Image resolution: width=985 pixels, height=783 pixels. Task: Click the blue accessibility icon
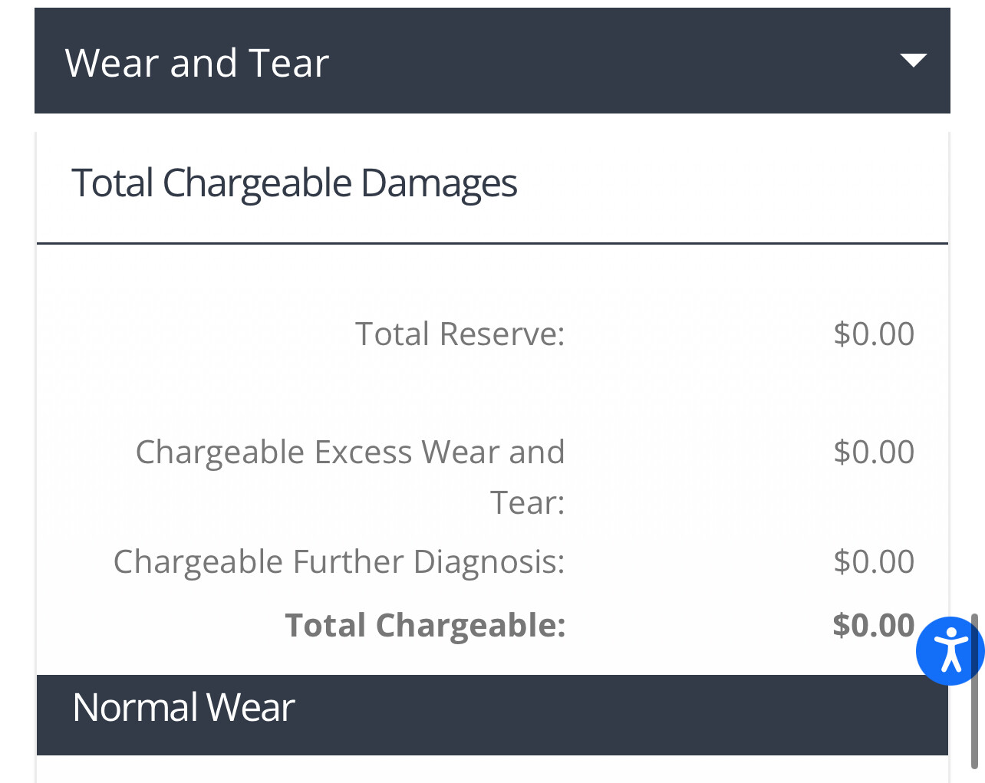tap(950, 650)
